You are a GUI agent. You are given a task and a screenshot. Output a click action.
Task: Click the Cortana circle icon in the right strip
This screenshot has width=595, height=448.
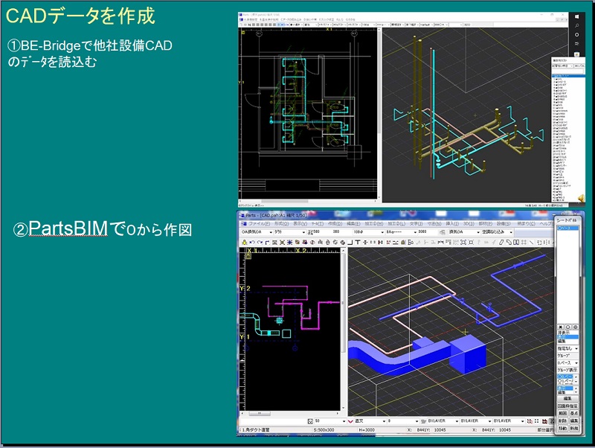[577, 34]
